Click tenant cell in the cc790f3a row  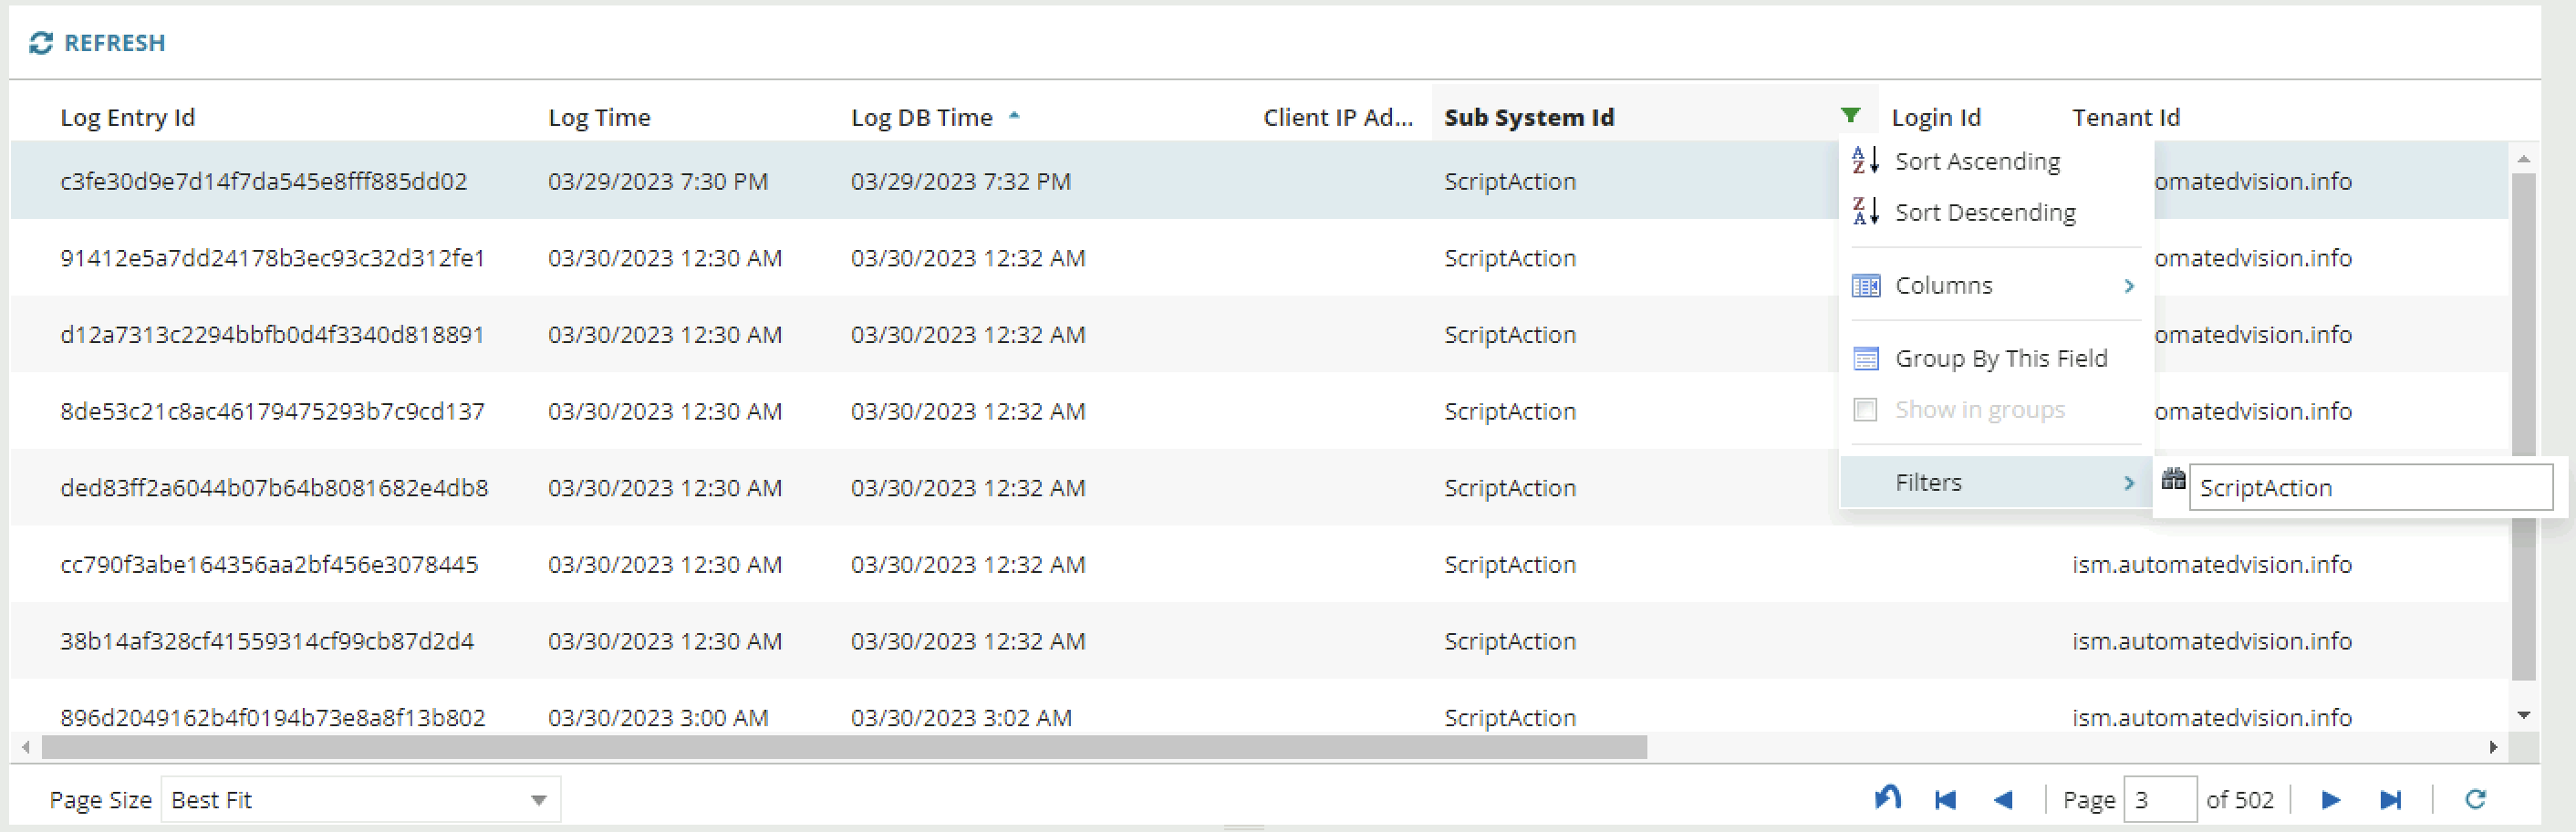point(2212,565)
